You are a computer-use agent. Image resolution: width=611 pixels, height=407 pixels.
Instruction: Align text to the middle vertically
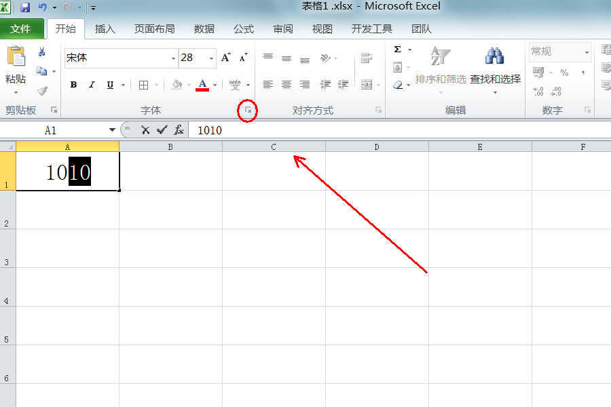point(286,58)
